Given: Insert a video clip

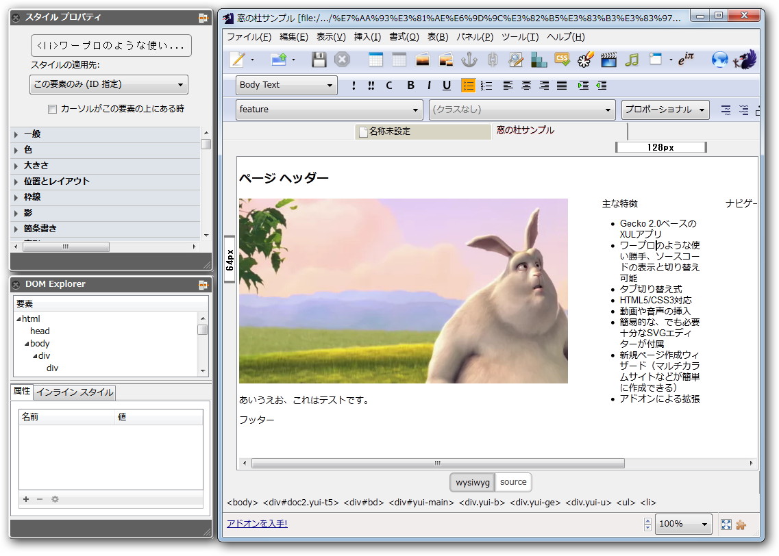Looking at the screenshot, I should click(x=608, y=60).
